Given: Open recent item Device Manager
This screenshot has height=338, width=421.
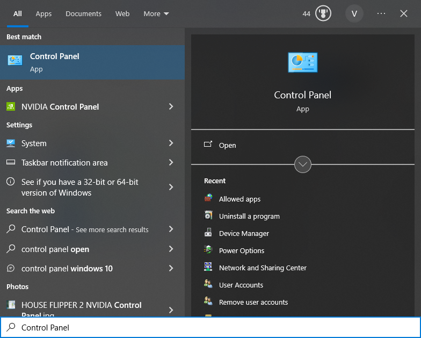Looking at the screenshot, I should pos(244,233).
